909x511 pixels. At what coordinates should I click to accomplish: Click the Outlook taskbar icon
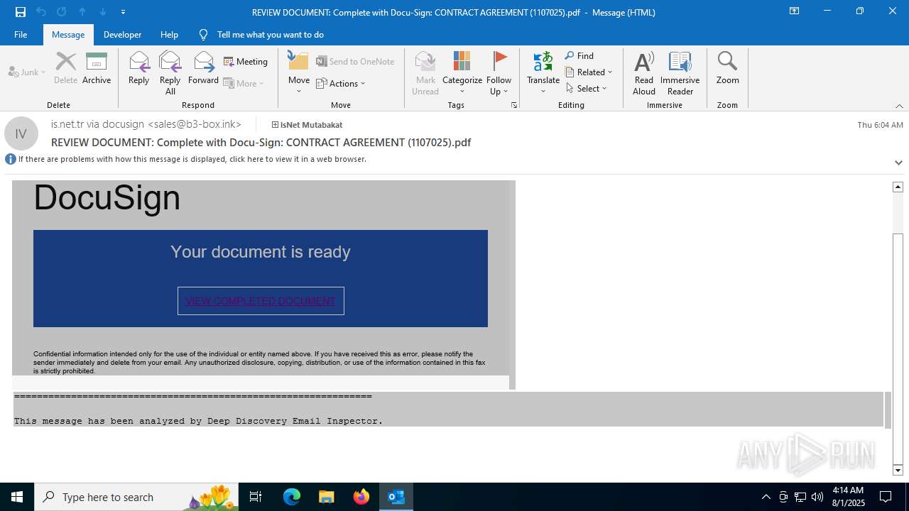point(396,497)
